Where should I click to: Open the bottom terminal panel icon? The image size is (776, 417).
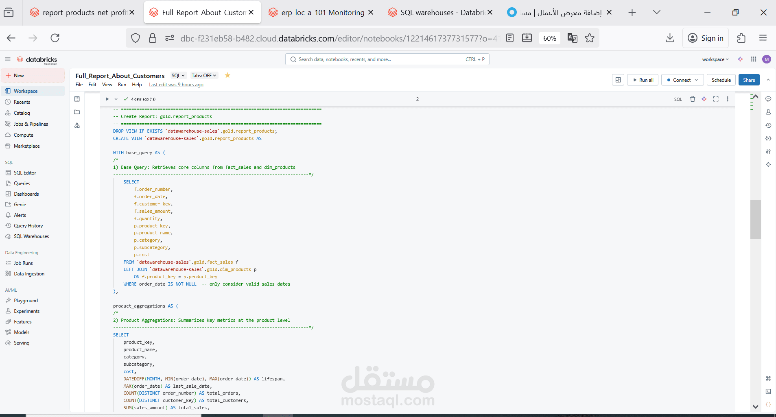[x=768, y=391]
